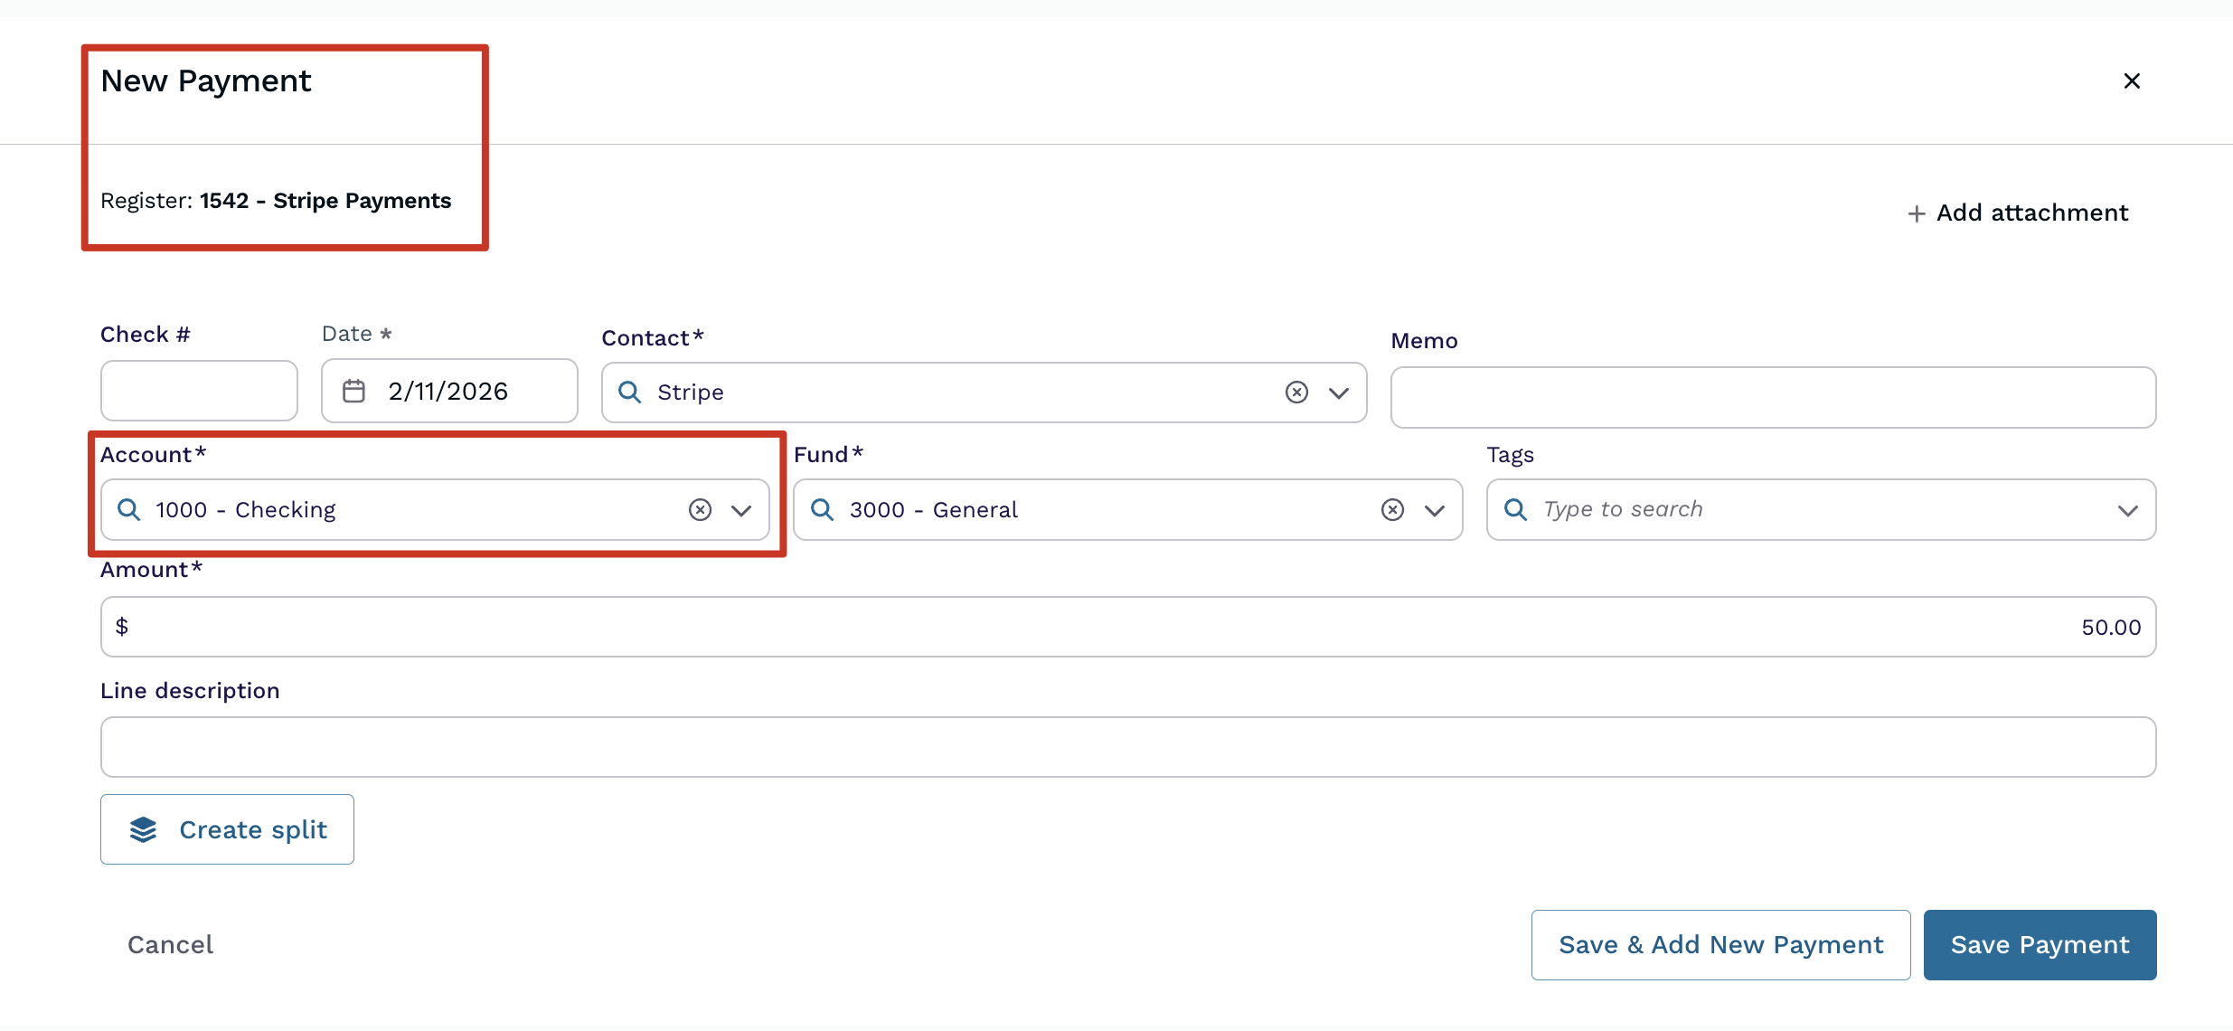The height and width of the screenshot is (1031, 2233).
Task: Cancel the new payment
Action: point(170,944)
